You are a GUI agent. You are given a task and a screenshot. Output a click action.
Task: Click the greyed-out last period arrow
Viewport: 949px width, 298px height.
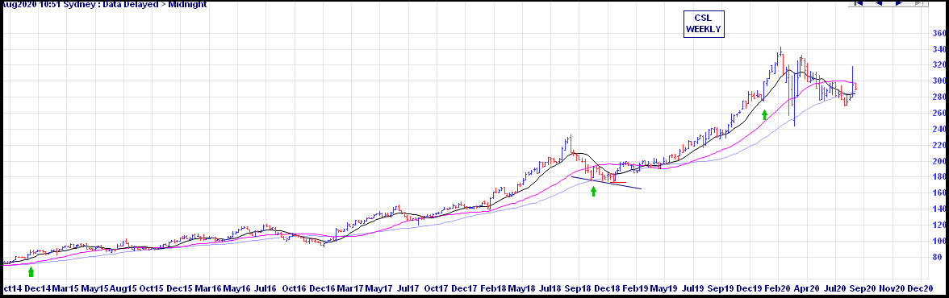918,3
